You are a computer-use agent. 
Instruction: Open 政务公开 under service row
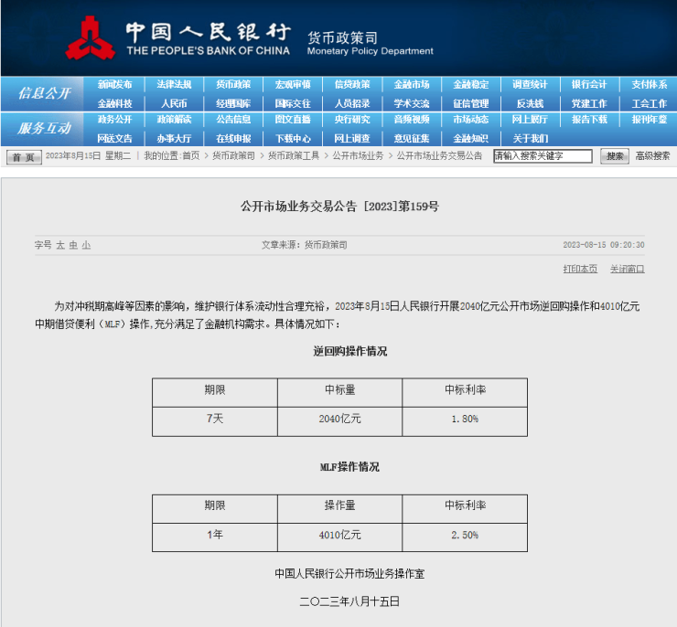pos(114,120)
